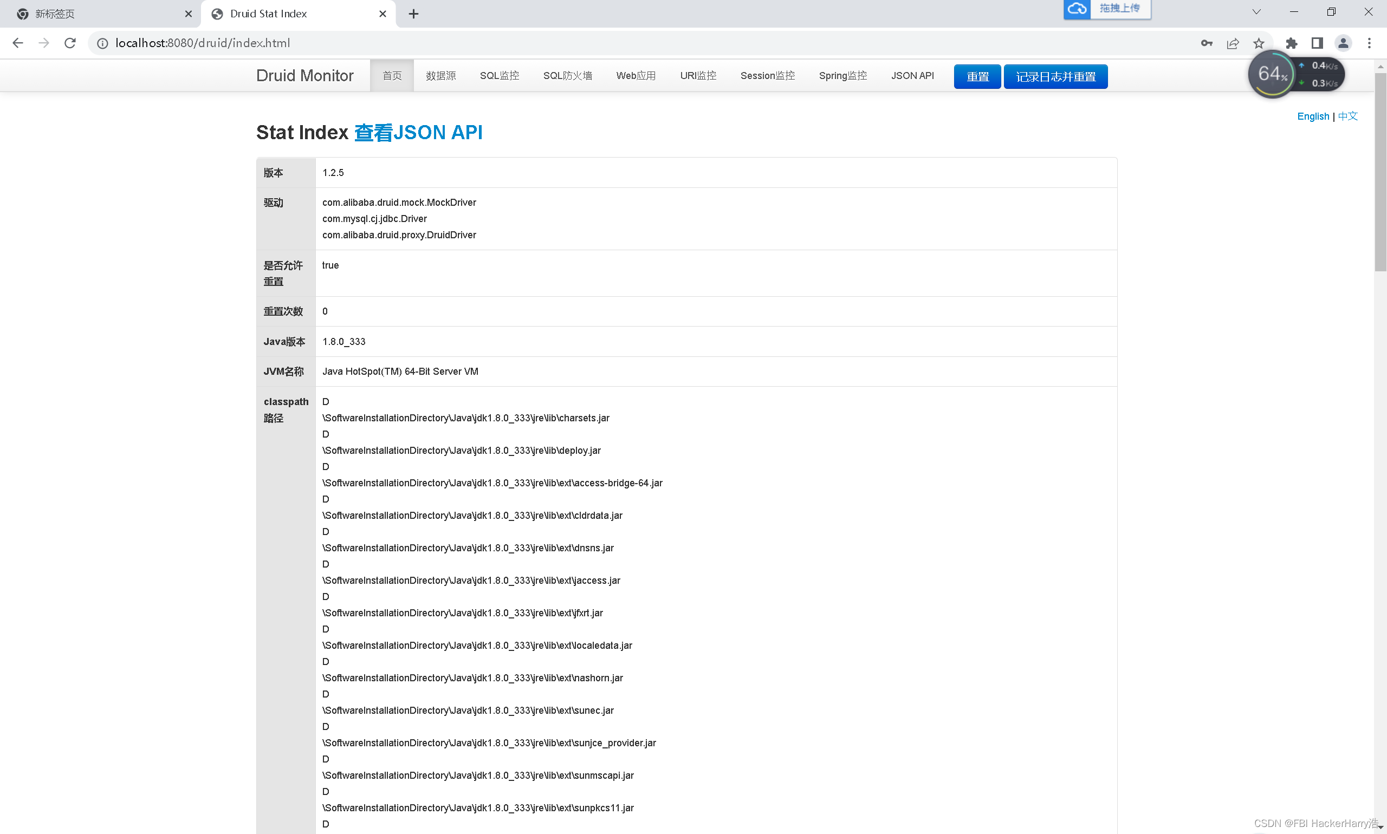Click the dnsns.jar classpath entry
1387x834 pixels.
click(468, 549)
